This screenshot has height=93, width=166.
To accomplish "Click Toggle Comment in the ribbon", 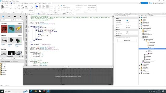I will pyautogui.click(x=92, y=6).
